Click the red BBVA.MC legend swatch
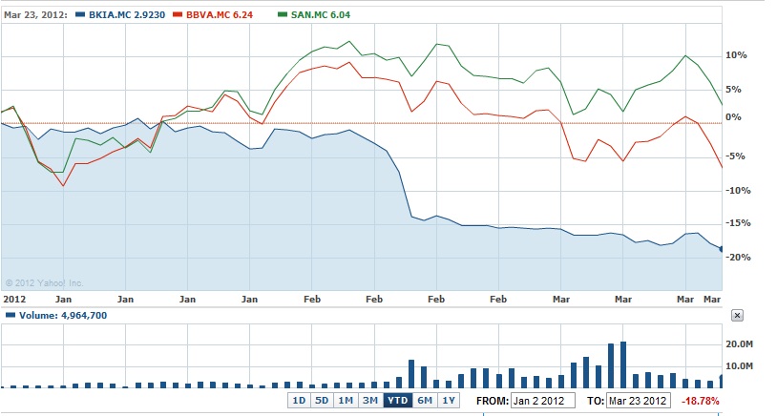Viewport: 777px width, 416px height. pyautogui.click(x=178, y=15)
